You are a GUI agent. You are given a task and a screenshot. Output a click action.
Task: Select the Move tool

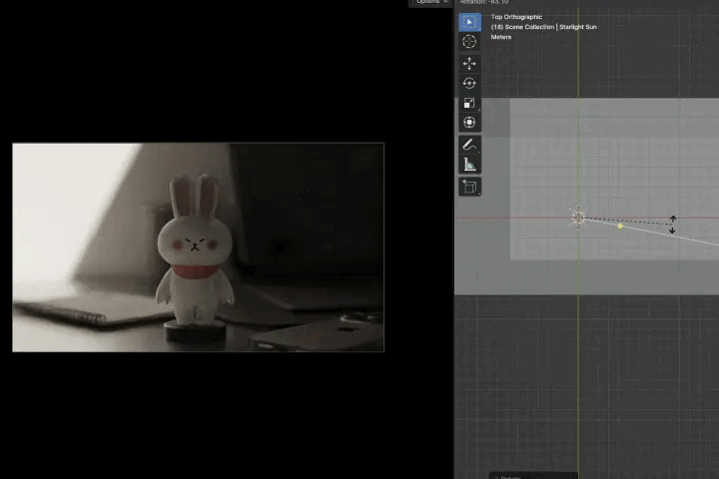click(469, 63)
